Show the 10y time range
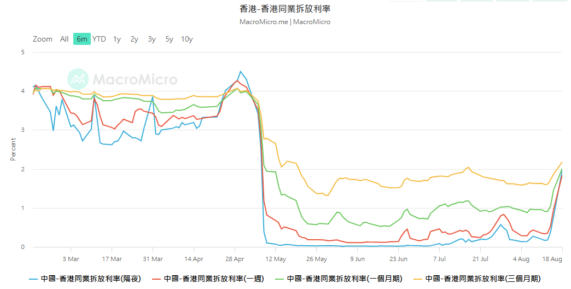The width and height of the screenshot is (571, 289). point(187,39)
